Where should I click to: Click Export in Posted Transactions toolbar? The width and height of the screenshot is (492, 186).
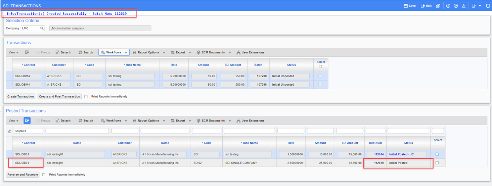pyautogui.click(x=178, y=121)
